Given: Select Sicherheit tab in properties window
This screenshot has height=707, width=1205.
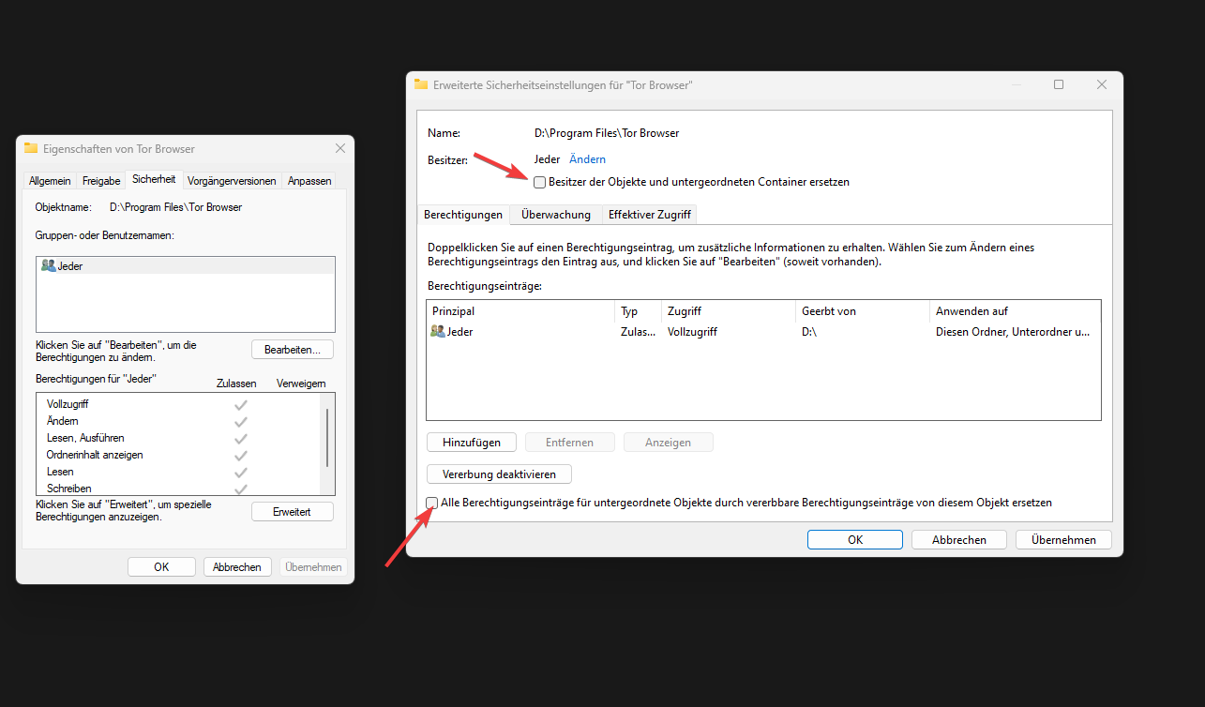Looking at the screenshot, I should (154, 179).
